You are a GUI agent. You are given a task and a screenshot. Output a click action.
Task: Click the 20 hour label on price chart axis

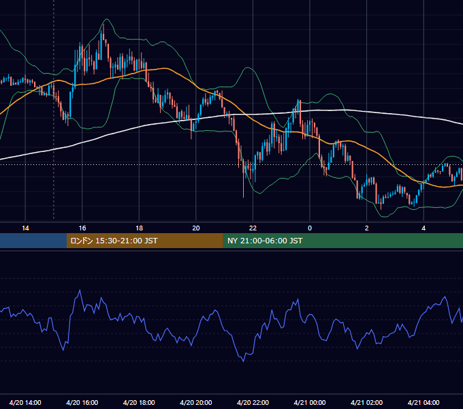[x=196, y=228]
